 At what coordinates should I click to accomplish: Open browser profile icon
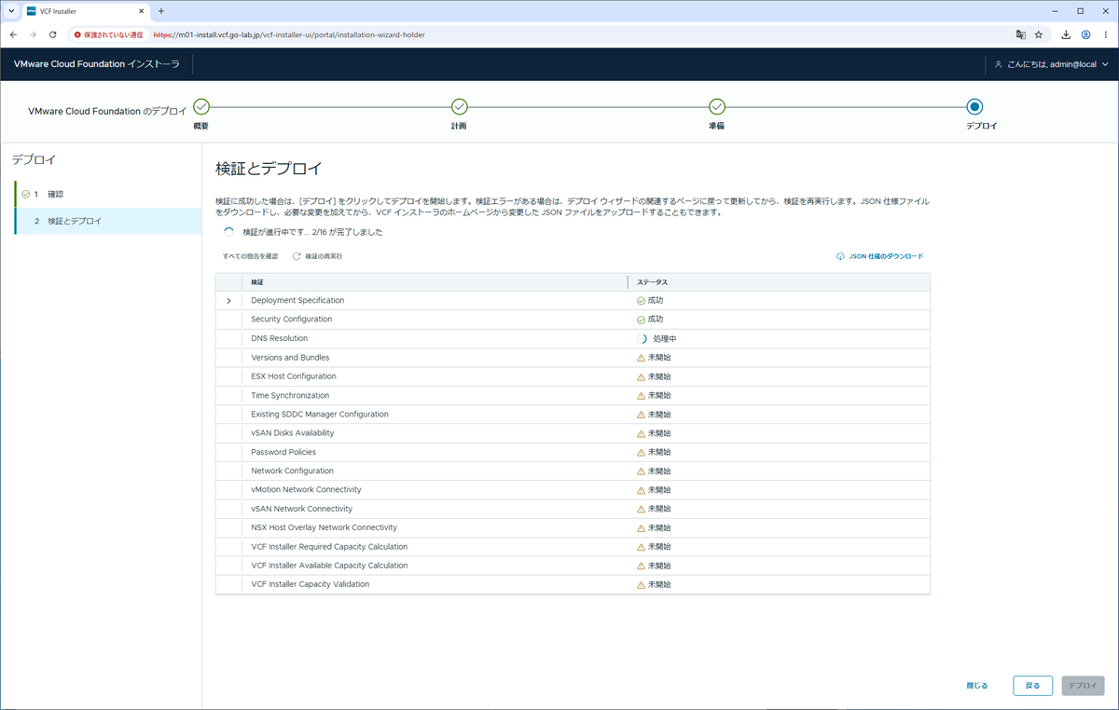(x=1086, y=34)
